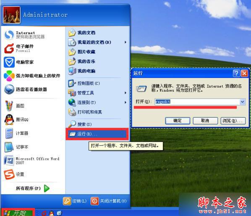Click QQ penguin icon in taskbar
The image size is (251, 216).
pos(51,213)
